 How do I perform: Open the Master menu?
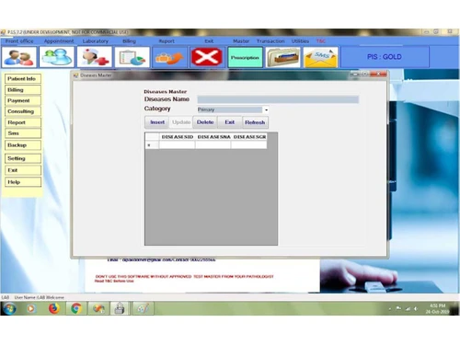(x=241, y=40)
